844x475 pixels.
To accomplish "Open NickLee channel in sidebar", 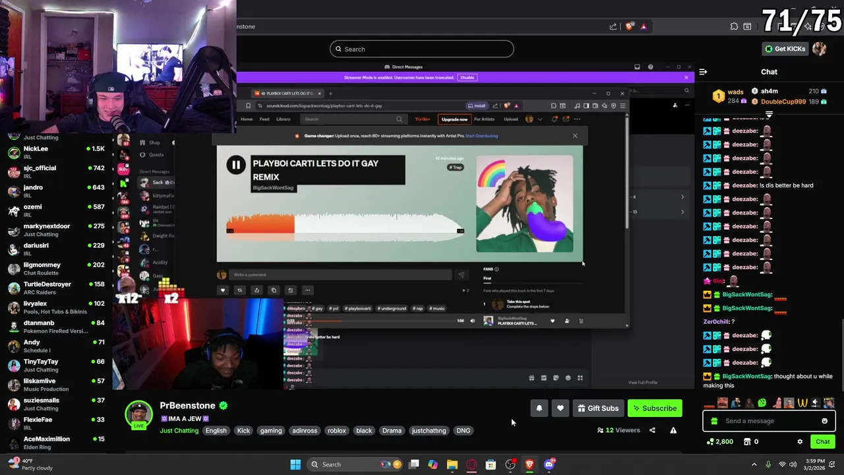I will (56, 152).
